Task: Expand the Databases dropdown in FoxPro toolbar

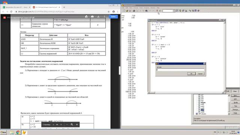Action: pyautogui.click(x=174, y=11)
